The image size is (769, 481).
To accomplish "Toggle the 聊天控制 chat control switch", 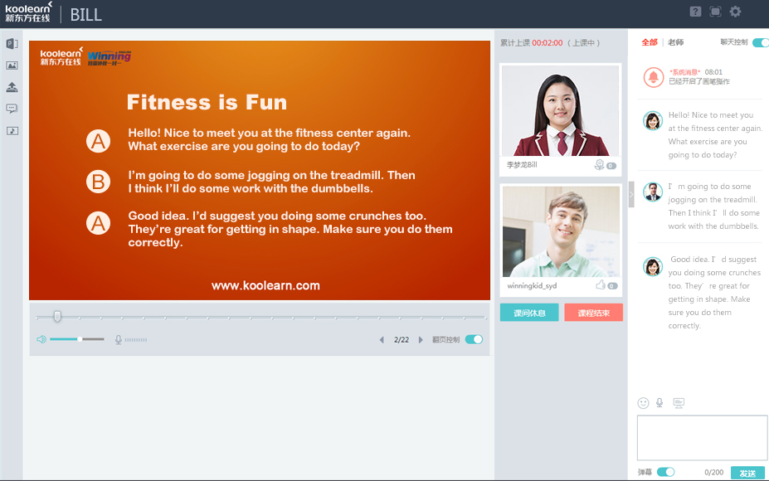I will [x=759, y=42].
